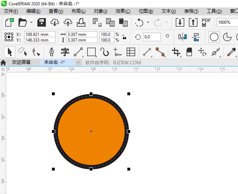Click the Print icon
The height and width of the screenshot is (194, 238).
(x=81, y=22)
